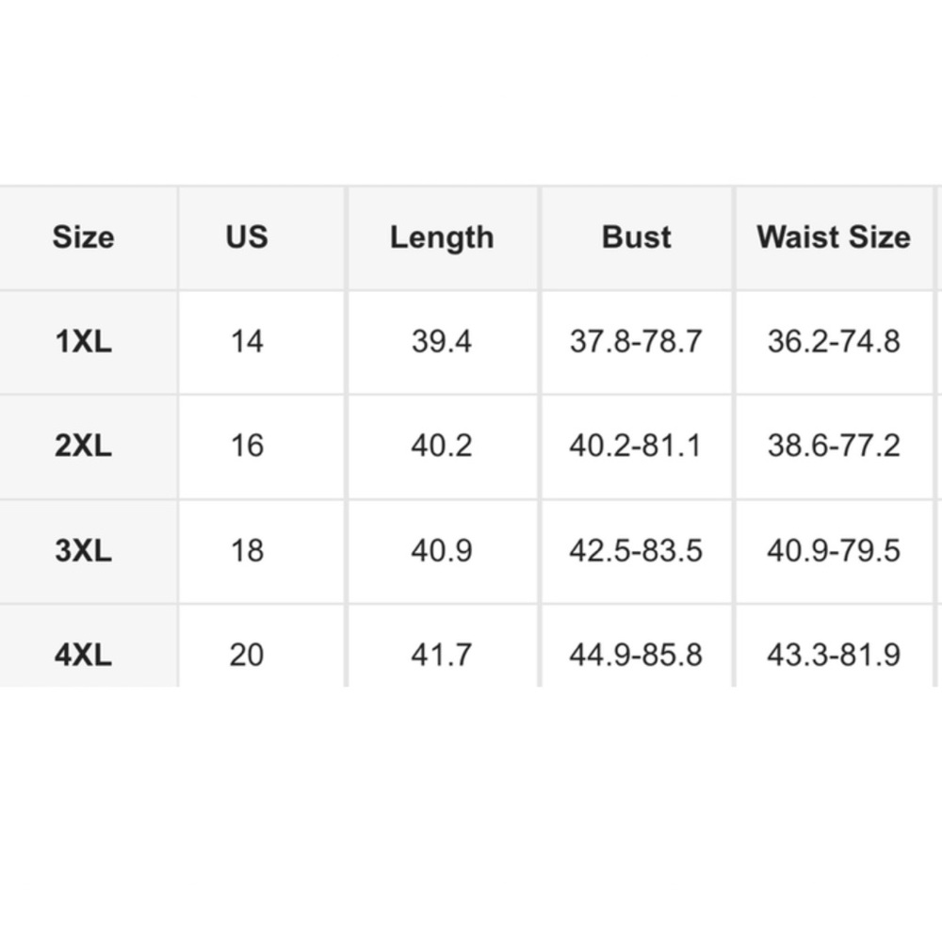Select the US size 20 cell

click(x=247, y=655)
